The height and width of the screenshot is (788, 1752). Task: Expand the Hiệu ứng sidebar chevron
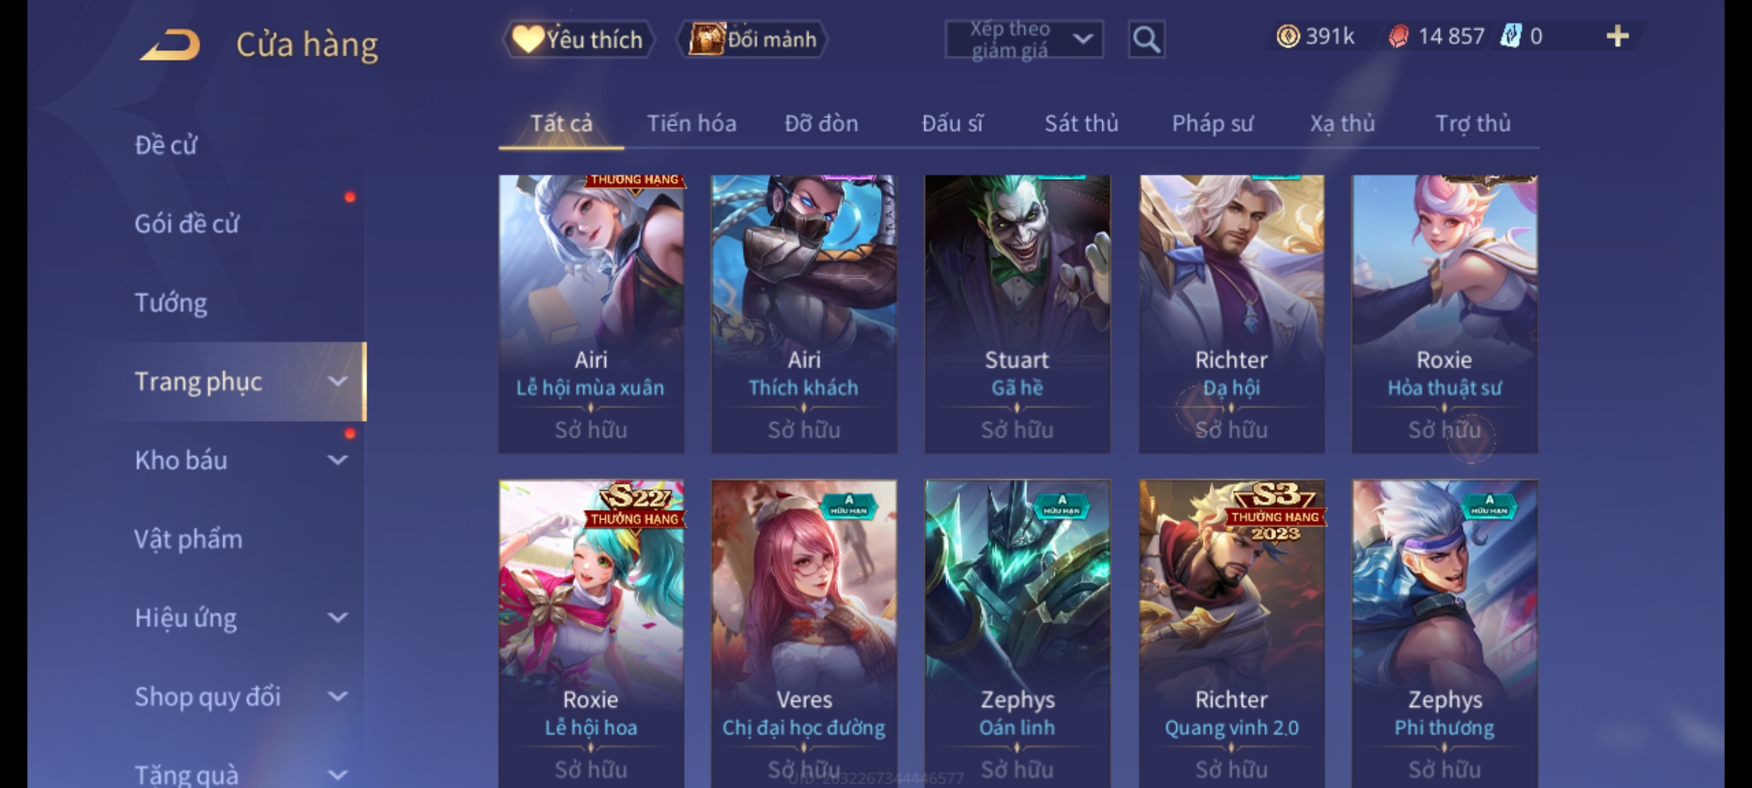[x=337, y=618]
